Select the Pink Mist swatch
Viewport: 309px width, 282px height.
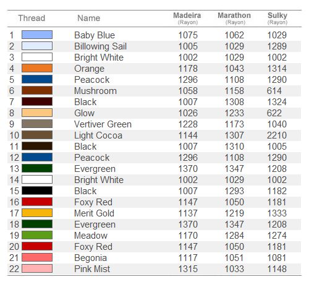pyautogui.click(x=37, y=268)
